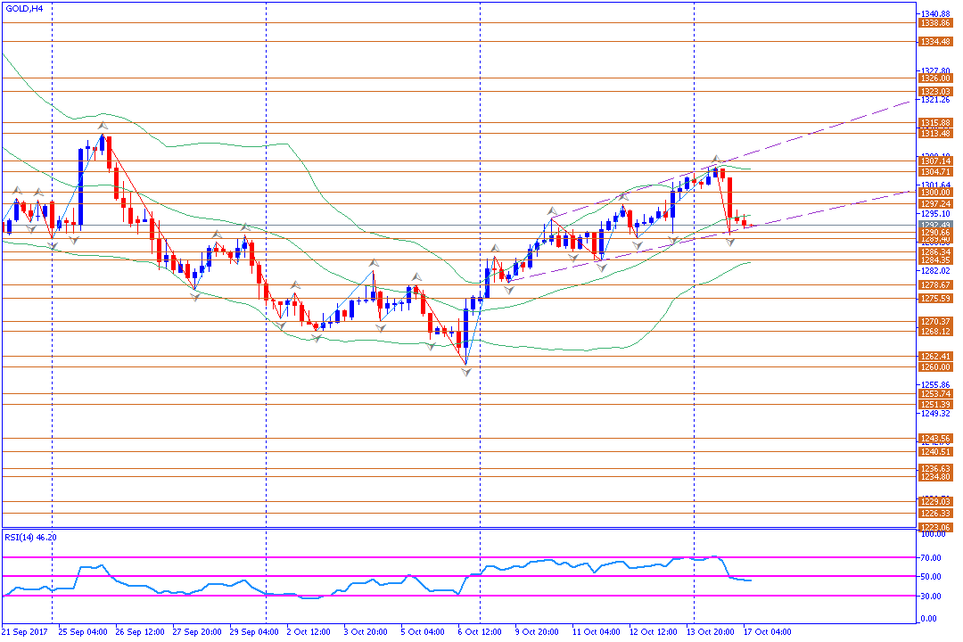This screenshot has width=963, height=642.
Task: Click the 9 Oct 20:00 time label
Action: coord(538,631)
